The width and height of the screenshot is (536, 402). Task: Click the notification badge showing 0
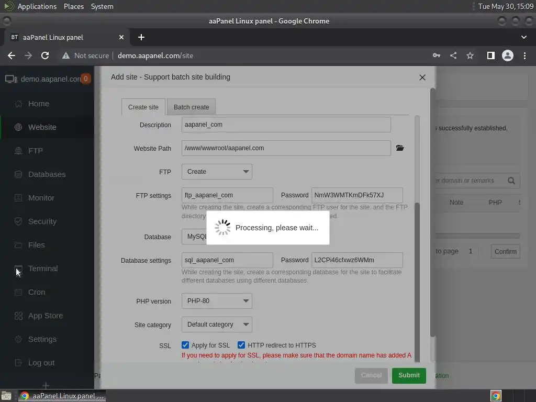click(86, 79)
